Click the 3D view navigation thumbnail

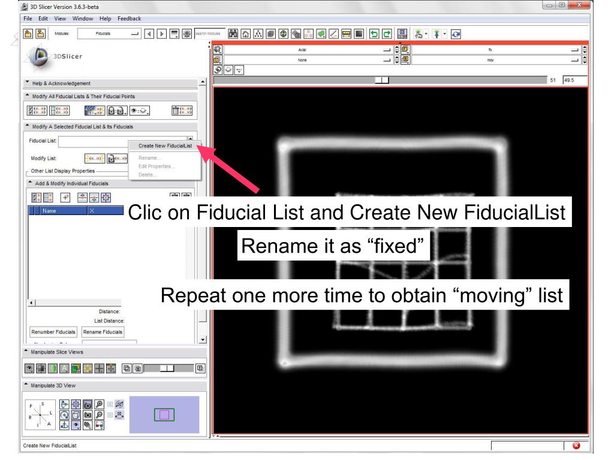tap(164, 414)
